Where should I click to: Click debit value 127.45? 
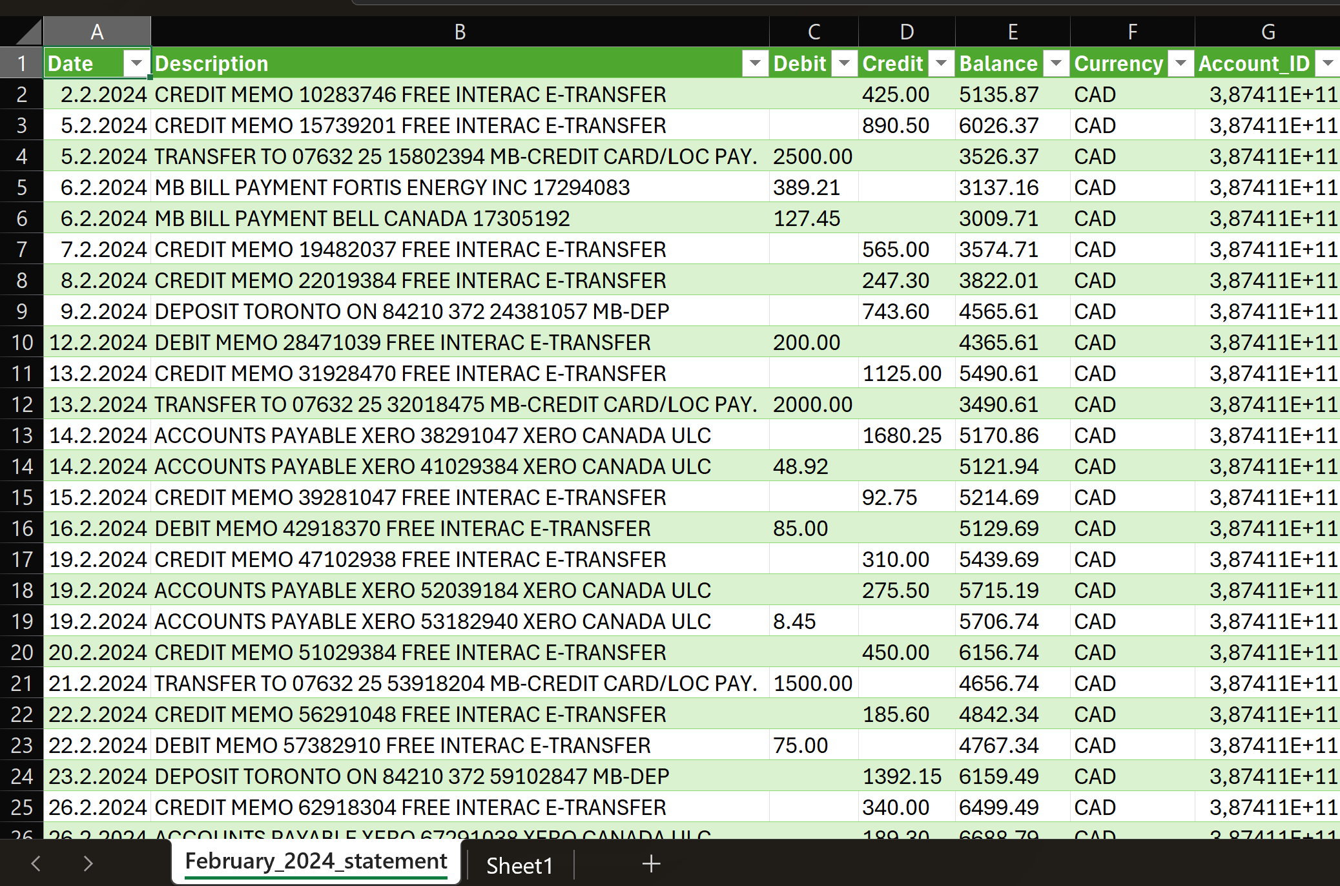pos(814,218)
